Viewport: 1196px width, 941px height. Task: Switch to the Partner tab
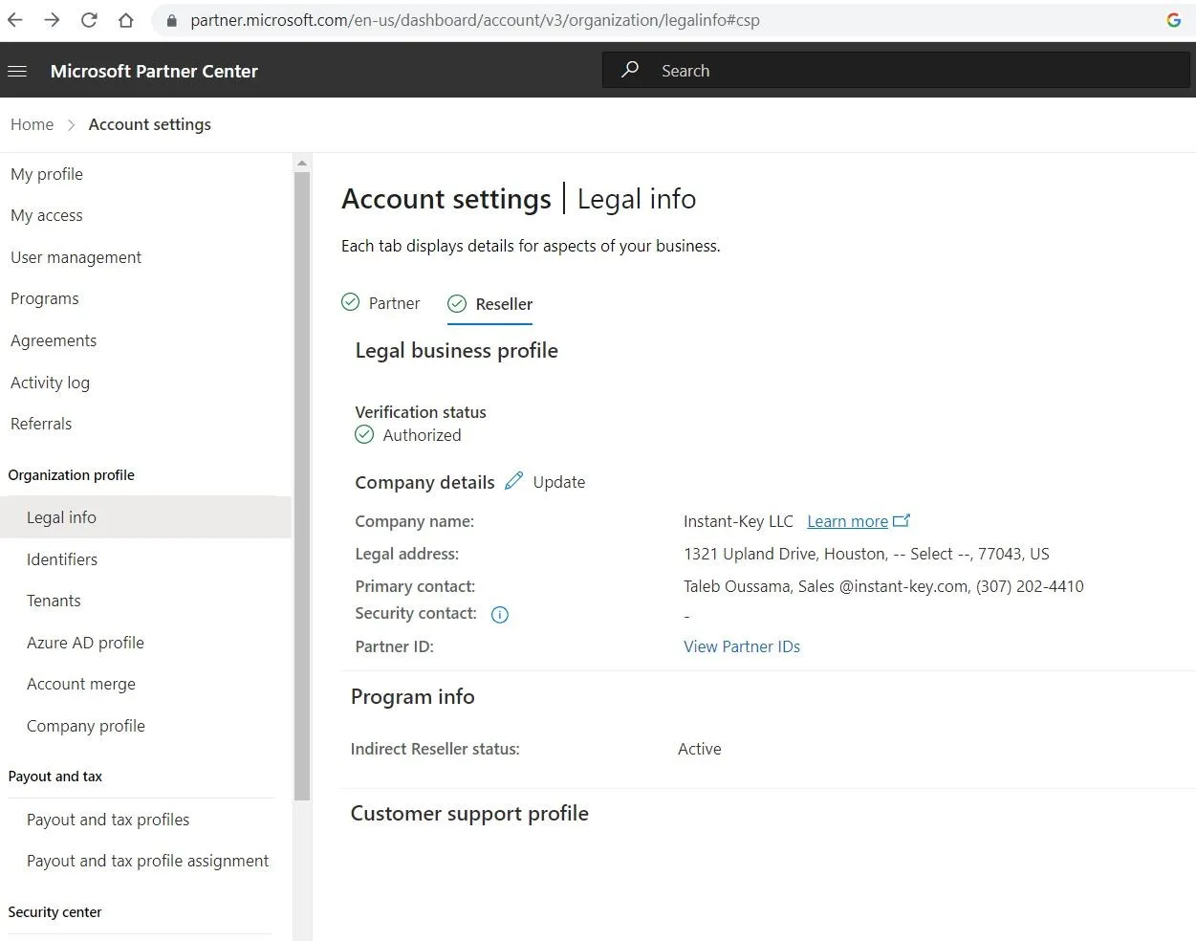coord(381,303)
